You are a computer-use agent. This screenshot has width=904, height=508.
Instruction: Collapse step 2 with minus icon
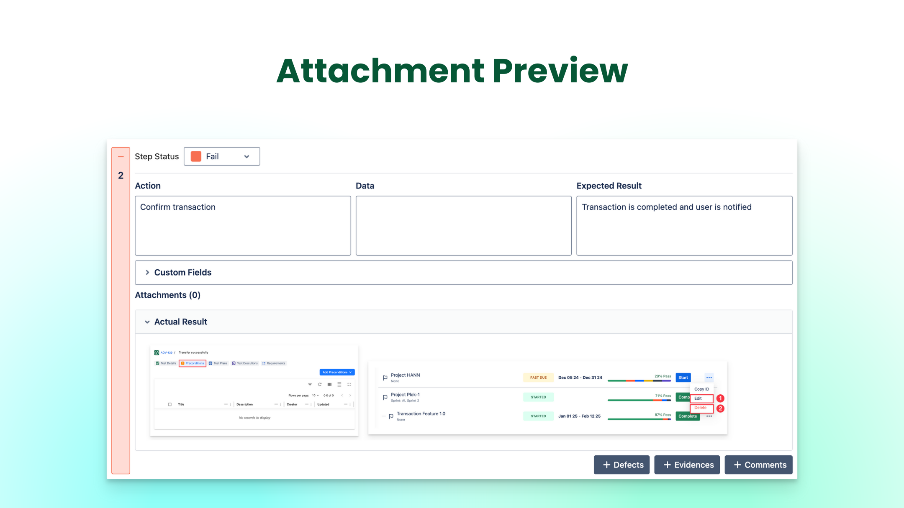(121, 157)
